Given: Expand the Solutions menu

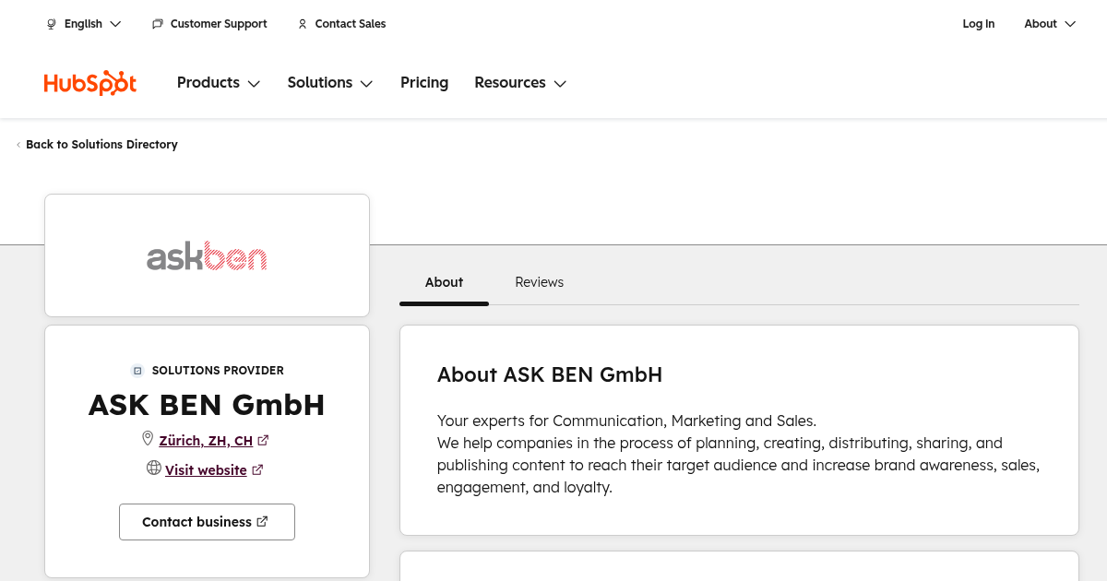Looking at the screenshot, I should (x=329, y=83).
